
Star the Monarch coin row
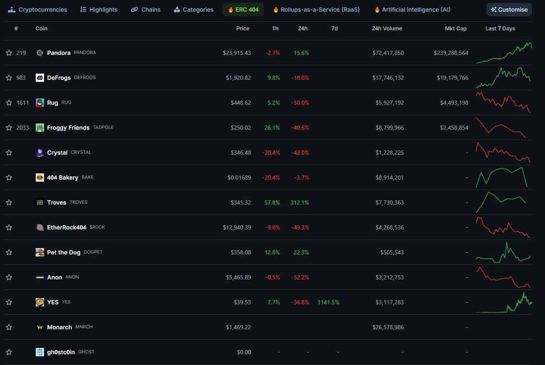[x=9, y=327]
